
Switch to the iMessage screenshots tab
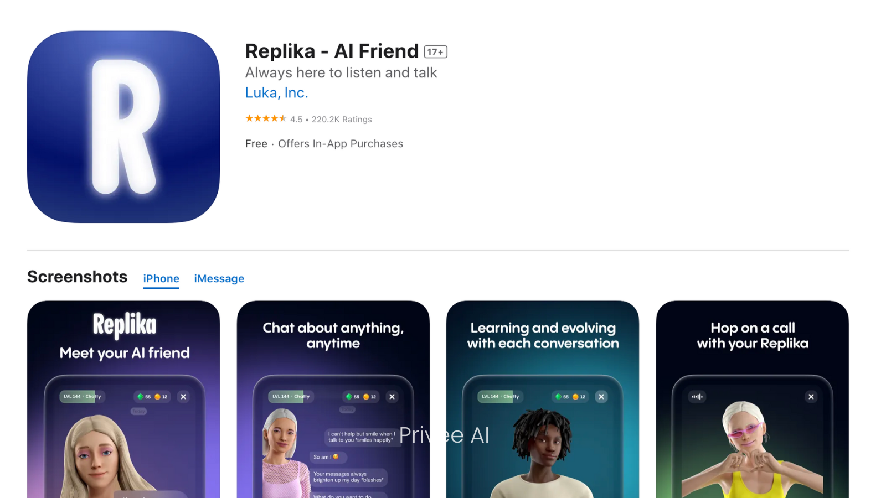pos(219,278)
